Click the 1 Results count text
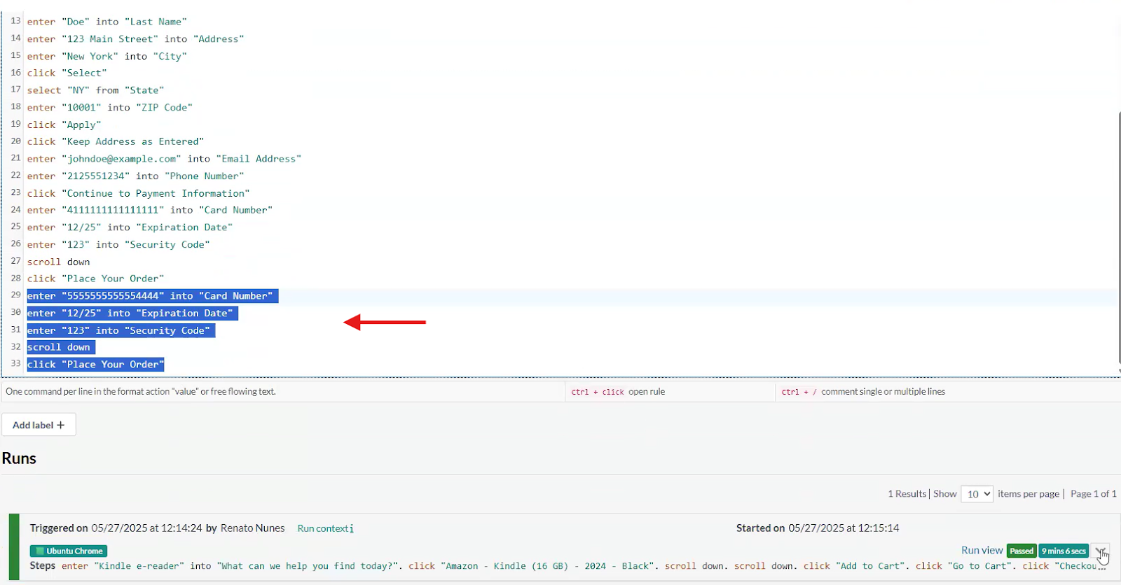 (907, 494)
